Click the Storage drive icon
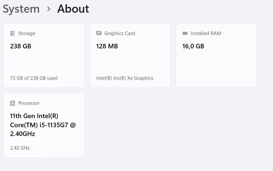 (13, 33)
